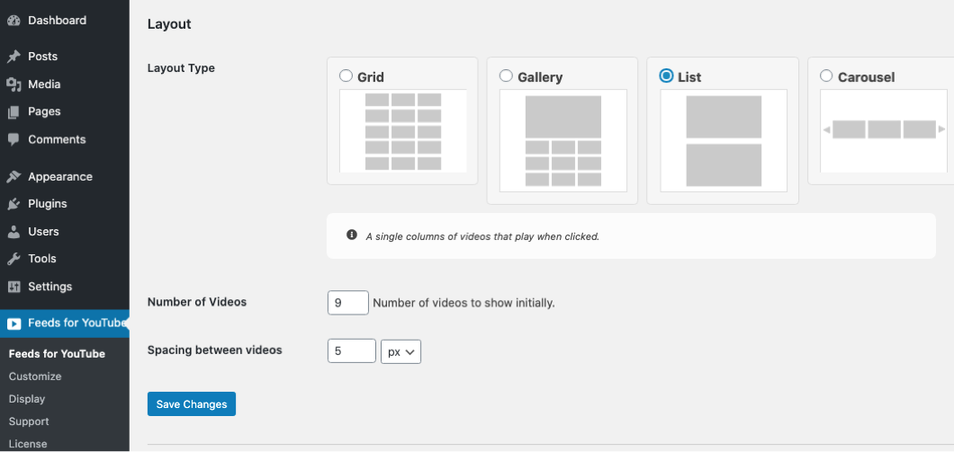Viewport: 954px width, 452px height.
Task: Click the Pages icon in sidebar
Action: pyautogui.click(x=13, y=112)
